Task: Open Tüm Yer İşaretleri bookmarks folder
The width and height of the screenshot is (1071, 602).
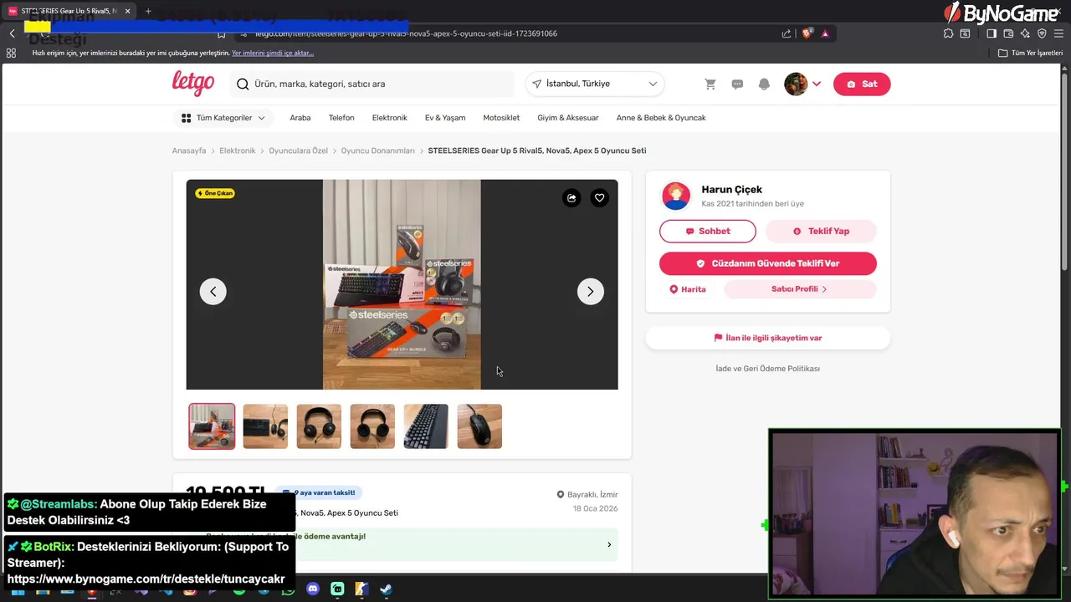Action: click(1031, 53)
